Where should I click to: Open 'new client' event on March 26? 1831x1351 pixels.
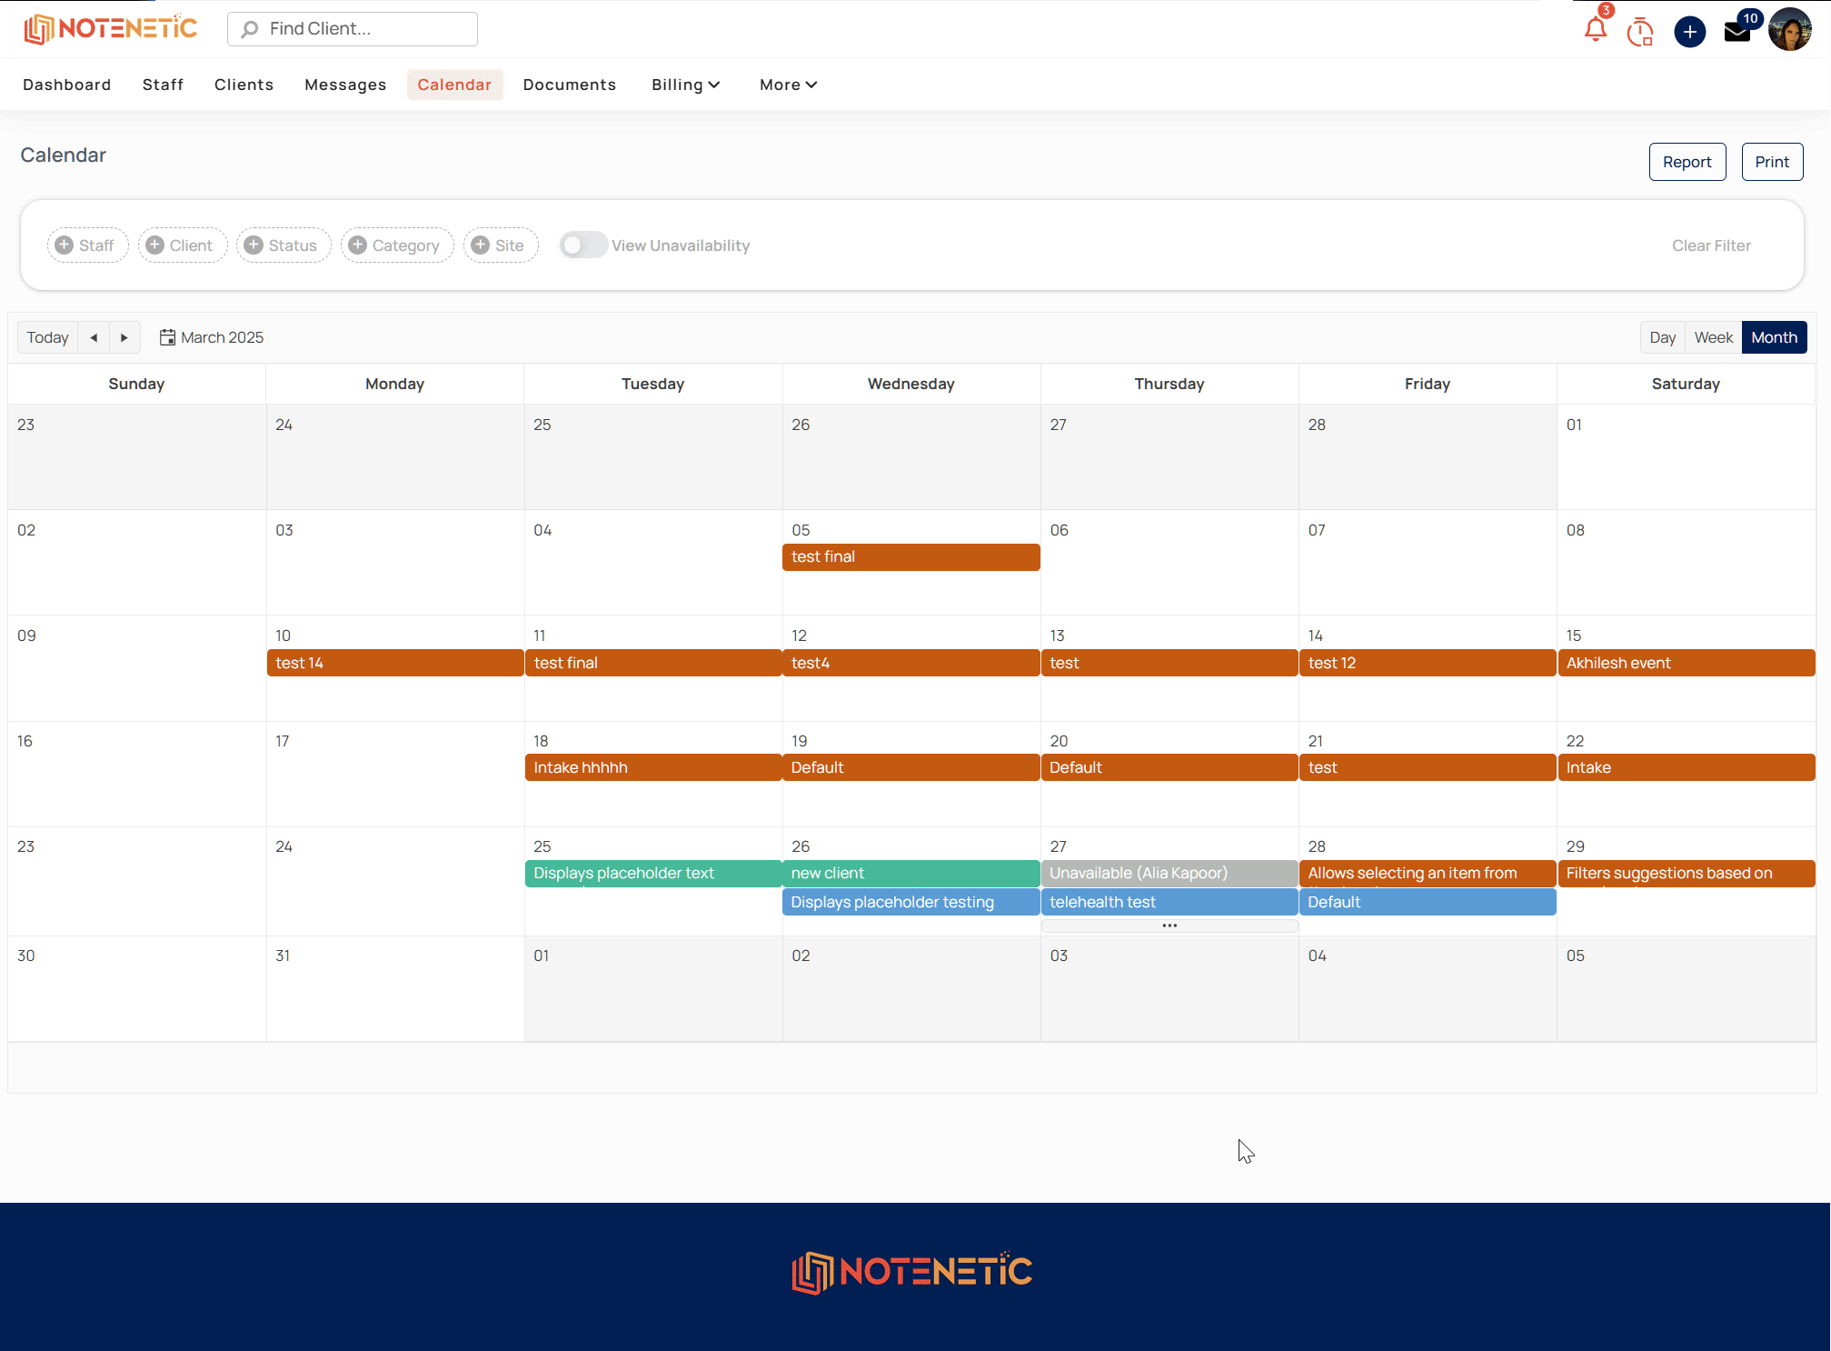coord(911,874)
